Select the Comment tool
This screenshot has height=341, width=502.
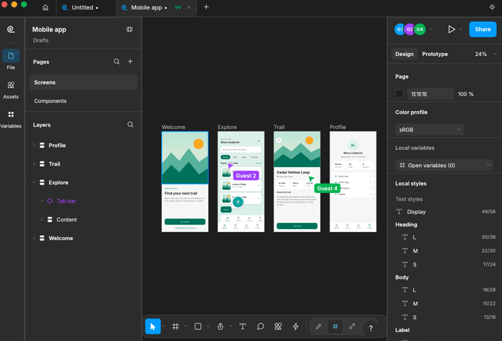(261, 327)
